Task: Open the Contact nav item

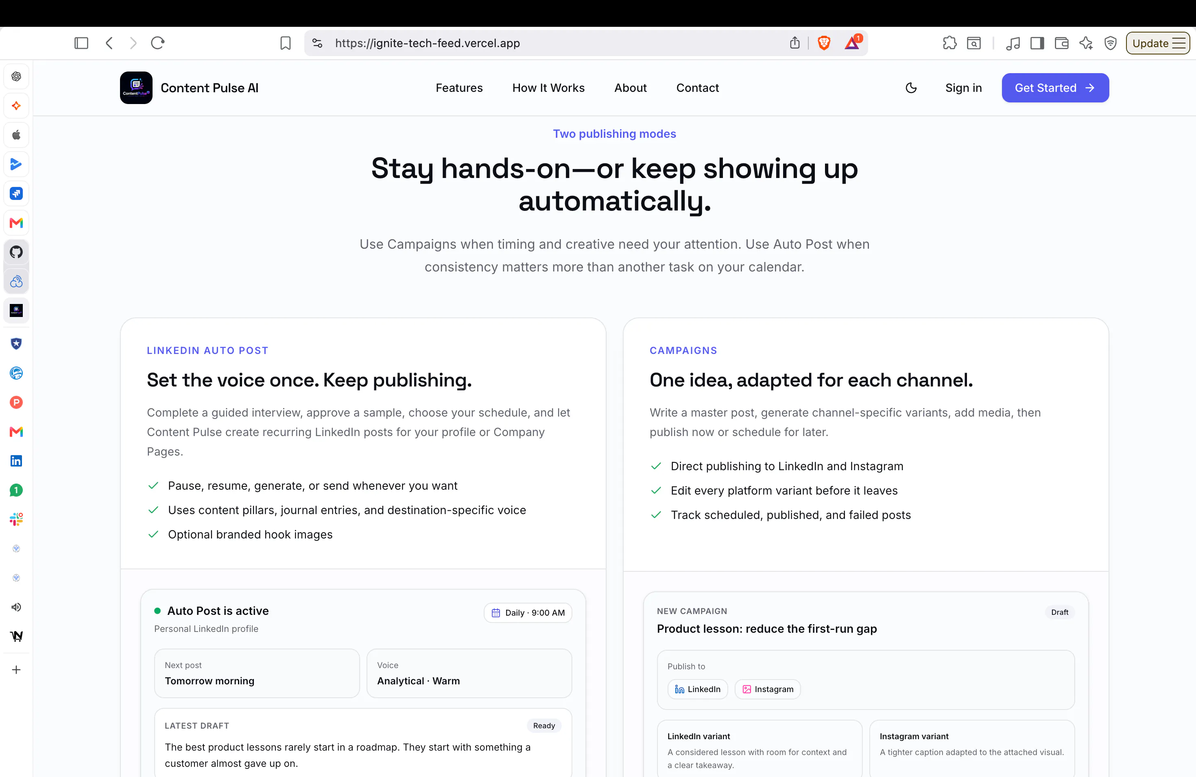Action: 698,88
